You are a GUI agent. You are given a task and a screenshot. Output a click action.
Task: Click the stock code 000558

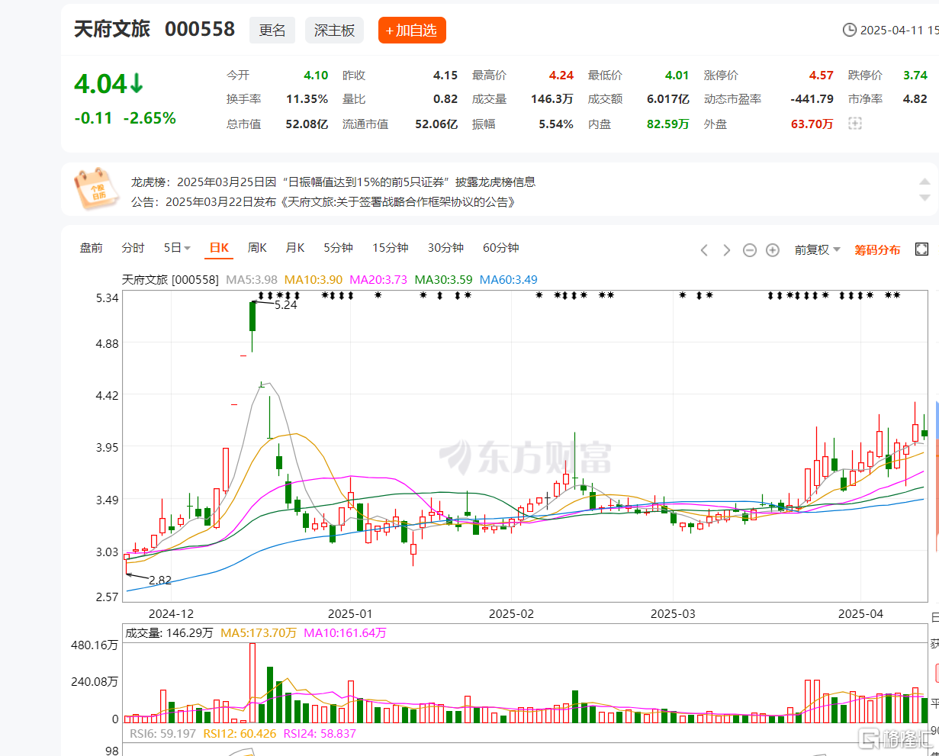(x=200, y=30)
